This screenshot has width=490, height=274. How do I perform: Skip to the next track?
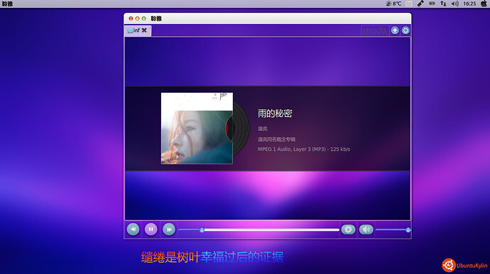(x=169, y=229)
